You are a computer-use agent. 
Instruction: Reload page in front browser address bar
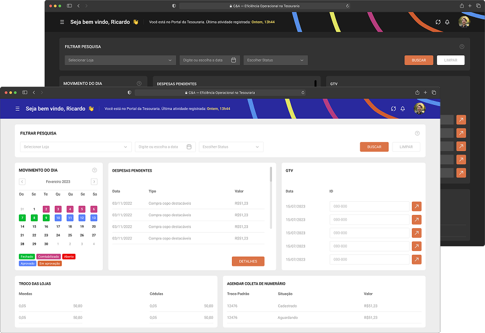pyautogui.click(x=303, y=92)
